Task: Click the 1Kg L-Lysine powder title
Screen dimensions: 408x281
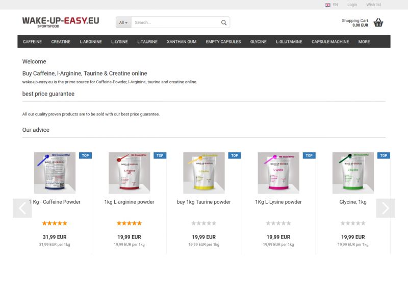Action: [278, 202]
